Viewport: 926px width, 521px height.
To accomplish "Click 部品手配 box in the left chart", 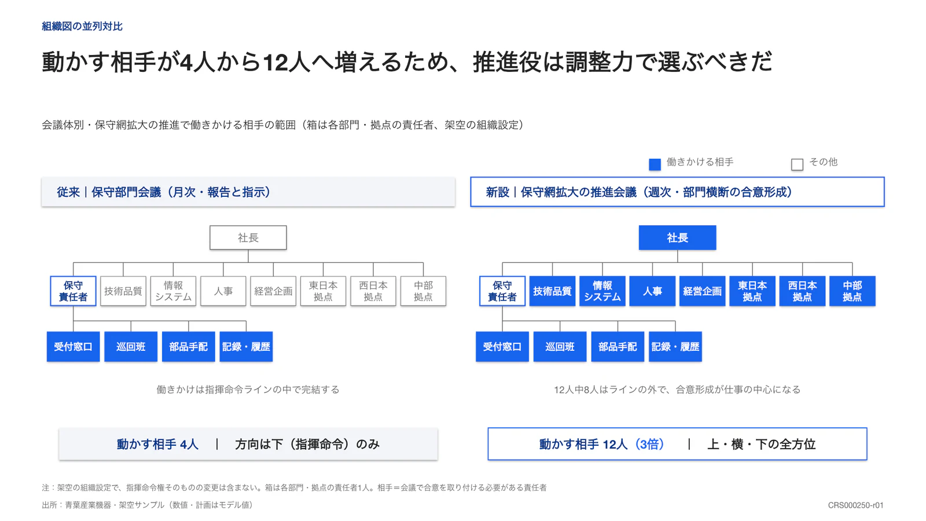I will click(189, 347).
